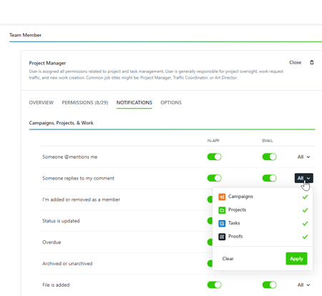Click the blue Tasks icon
The width and height of the screenshot is (322, 296).
222,224
